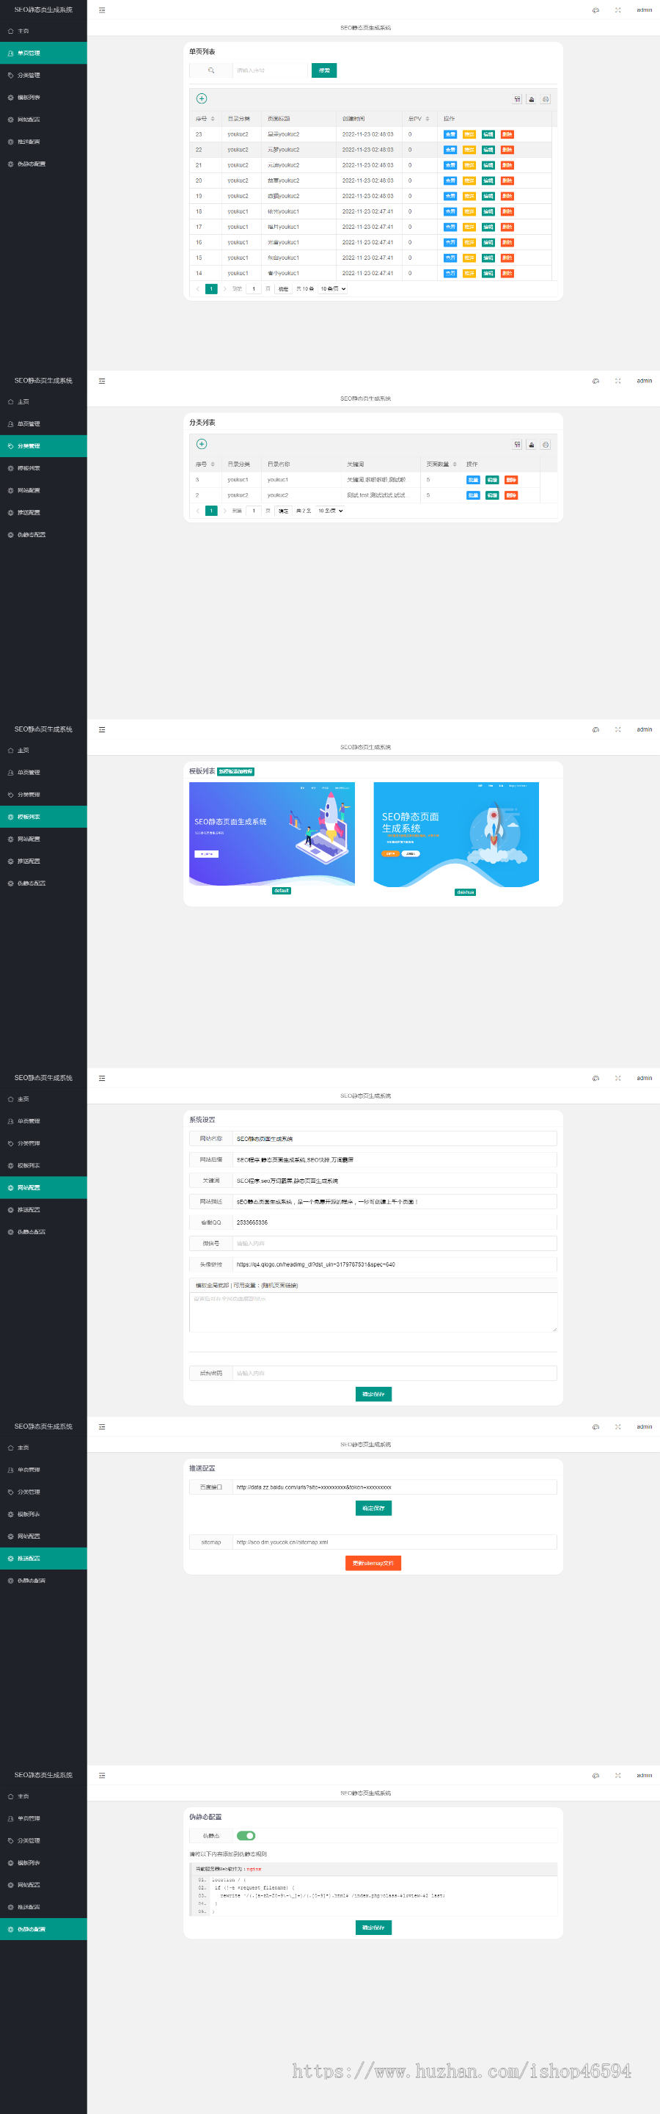
Task: Open column filter icon in 分类列表 table toolbar
Action: 517,445
